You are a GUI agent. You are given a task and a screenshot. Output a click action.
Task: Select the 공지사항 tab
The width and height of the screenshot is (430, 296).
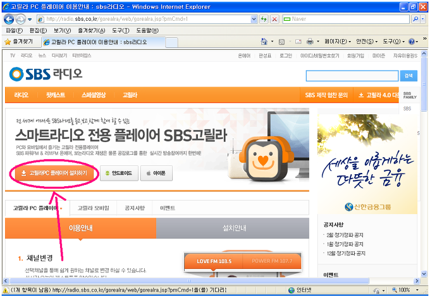point(134,208)
